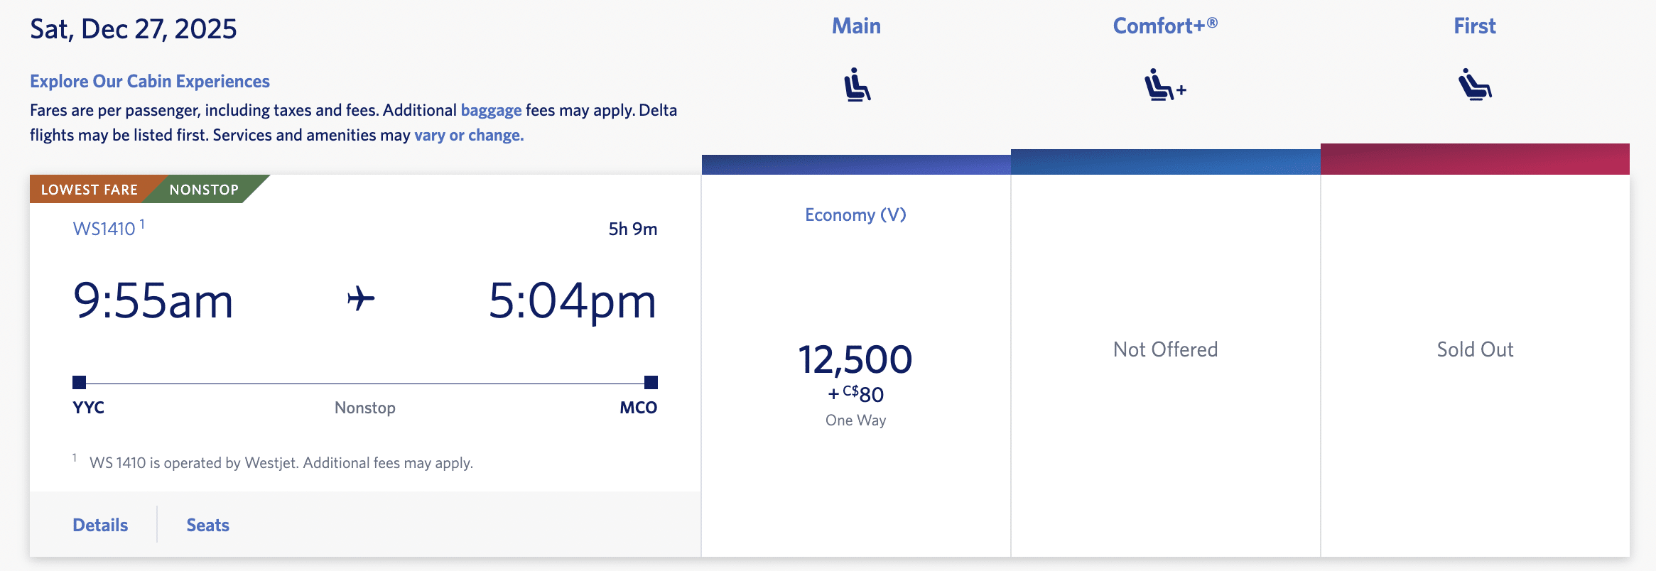The image size is (1656, 571).
Task: Open the Comfort+ cabin column header
Action: 1164,26
